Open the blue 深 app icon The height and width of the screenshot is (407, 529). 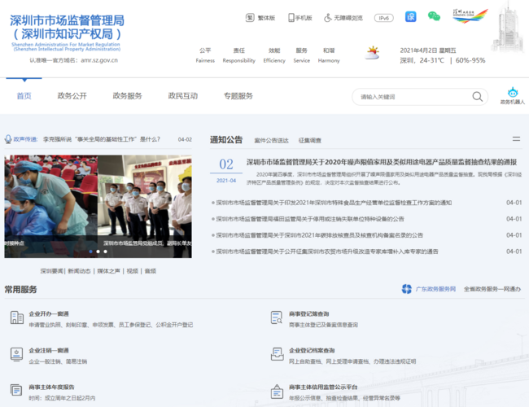[410, 17]
